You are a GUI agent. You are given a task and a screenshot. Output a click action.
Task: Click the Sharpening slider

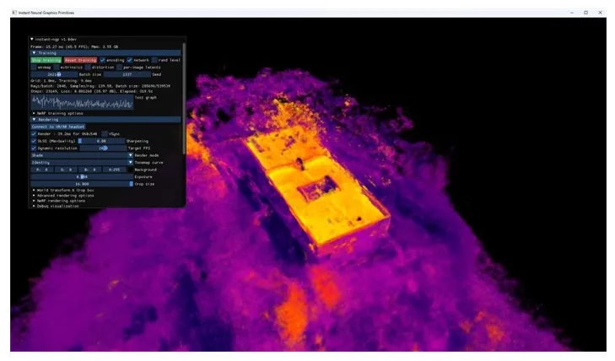[x=101, y=141]
